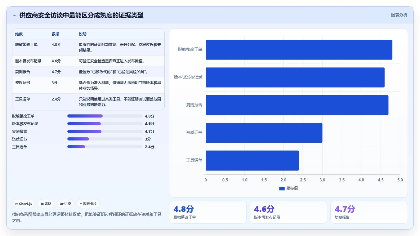The width and height of the screenshot is (420, 236).
Task: Click the 版本级发布记录 y-axis label in chart
Action: 188,77
